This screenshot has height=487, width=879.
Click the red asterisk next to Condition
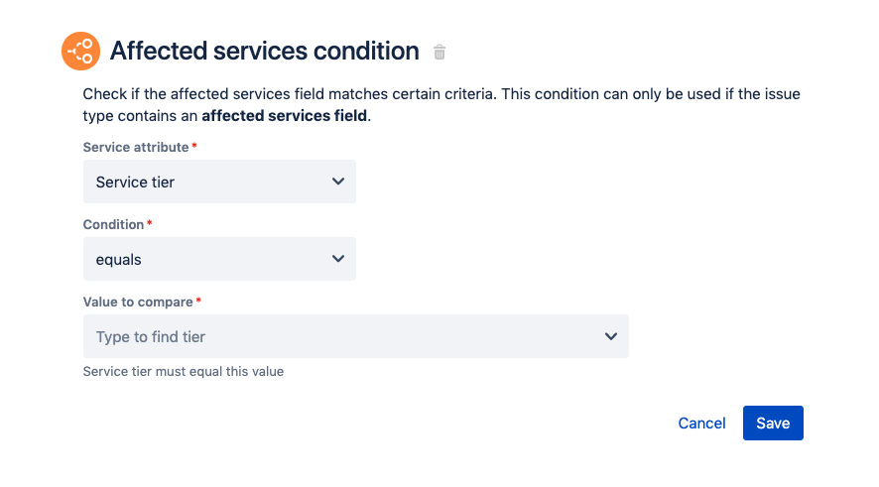click(150, 224)
